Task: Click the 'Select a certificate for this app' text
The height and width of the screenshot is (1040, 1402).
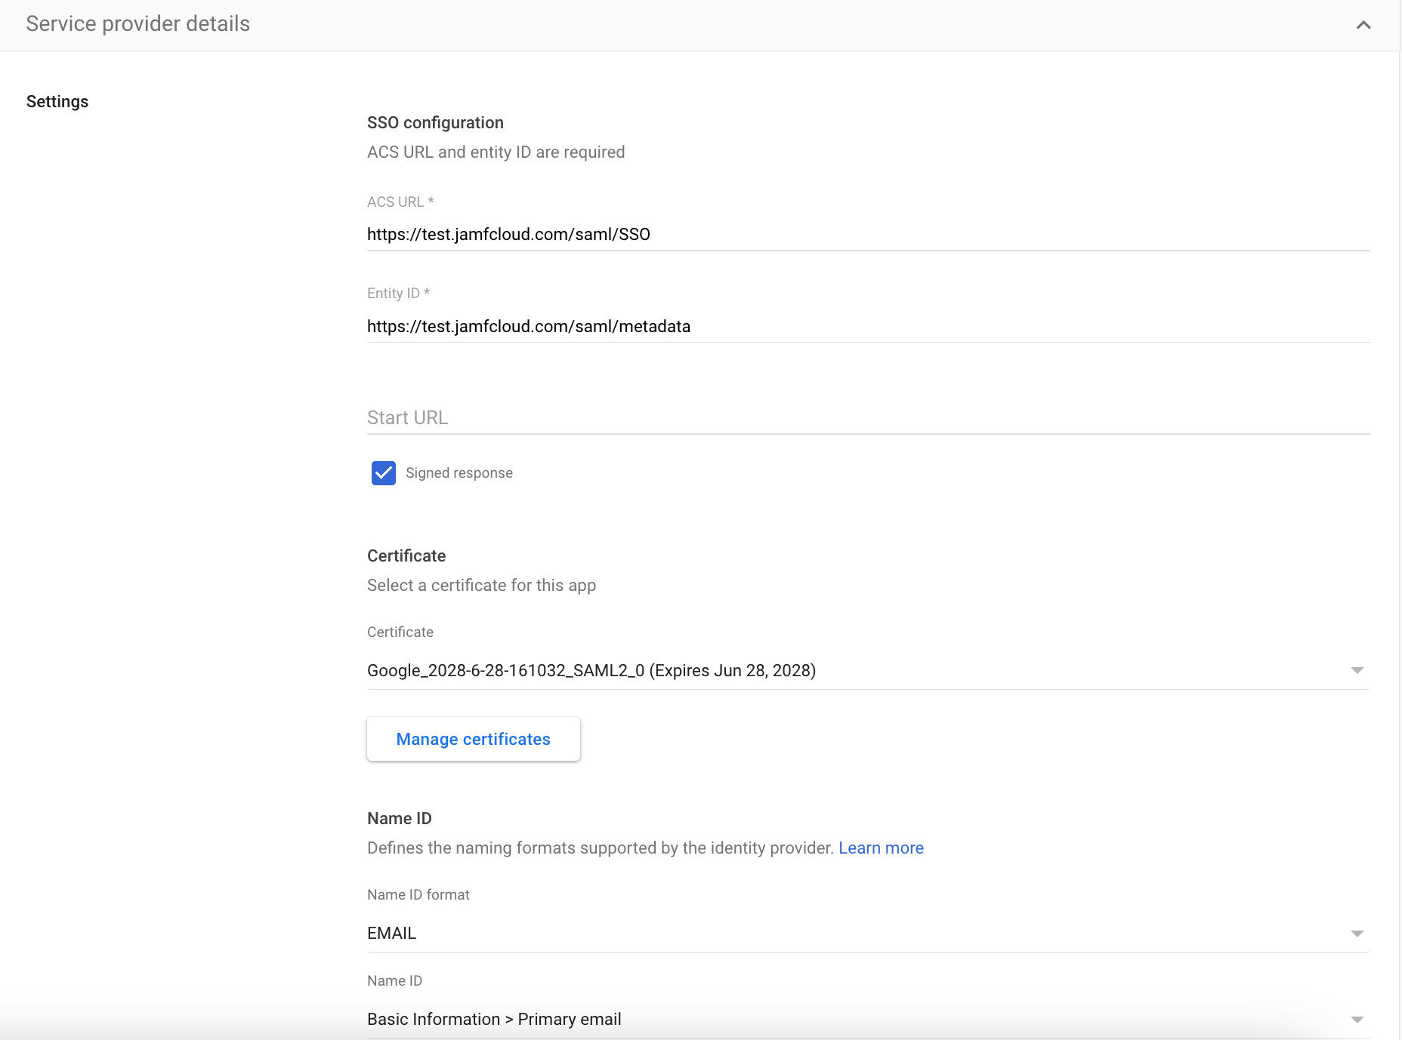Action: (481, 586)
